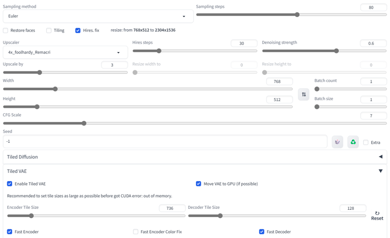Open the Sampling method dropdown
The height and width of the screenshot is (238, 390).
click(x=98, y=16)
